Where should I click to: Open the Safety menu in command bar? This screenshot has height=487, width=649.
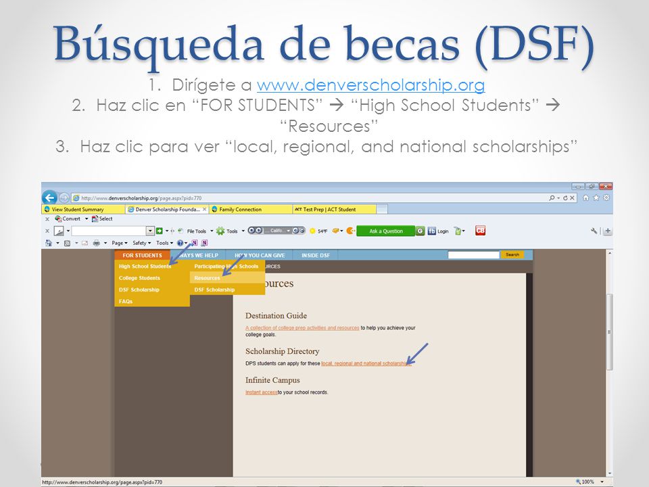tap(141, 243)
